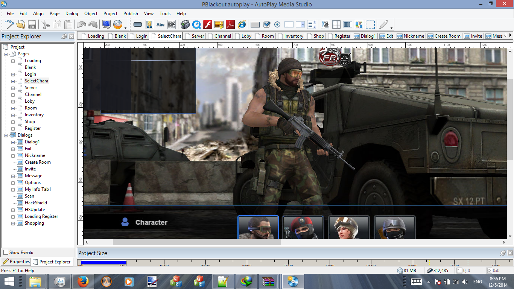Switch to the Properties pane tab

[16, 262]
